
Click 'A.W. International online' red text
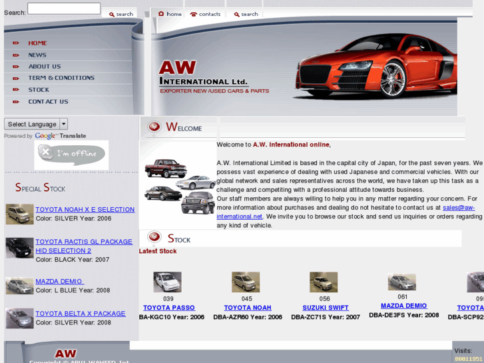coord(291,145)
